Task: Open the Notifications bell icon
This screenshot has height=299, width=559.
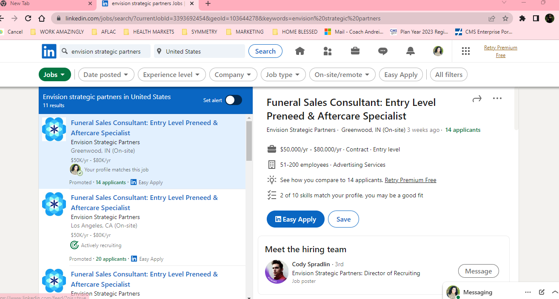Action: (411, 51)
